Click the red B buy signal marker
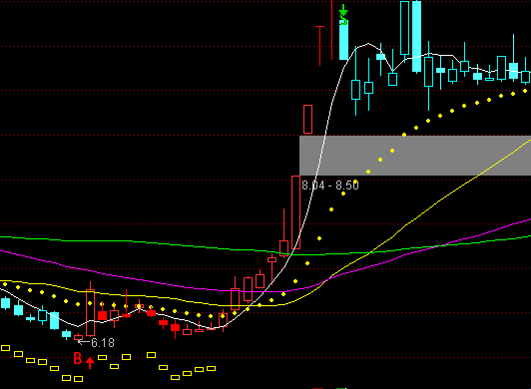The width and height of the screenshot is (531, 389). coord(78,358)
